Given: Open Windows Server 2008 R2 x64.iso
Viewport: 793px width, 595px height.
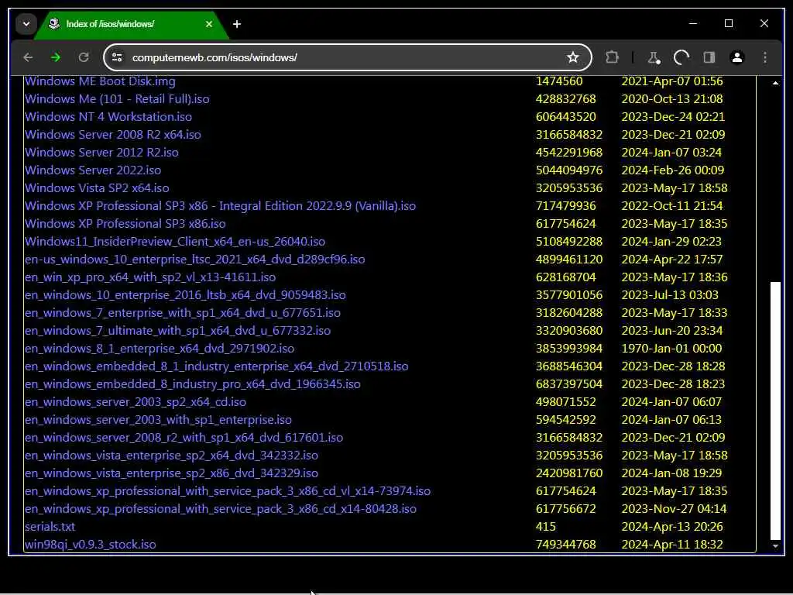Looking at the screenshot, I should pyautogui.click(x=113, y=135).
